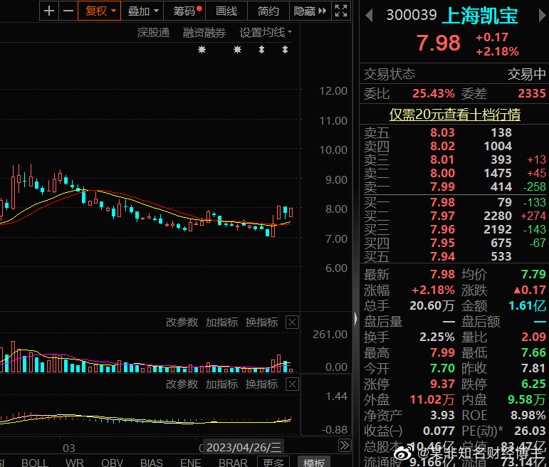Click the 卖三 price 8.01

443,159
